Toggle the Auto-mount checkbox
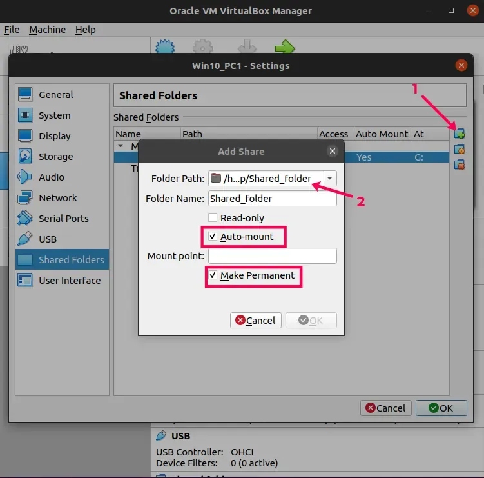The image size is (484, 478). click(x=213, y=236)
